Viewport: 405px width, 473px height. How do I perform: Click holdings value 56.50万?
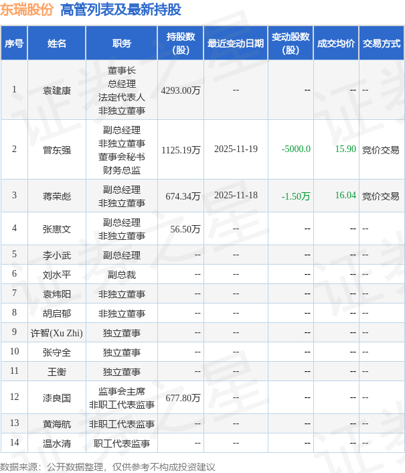[185, 229]
